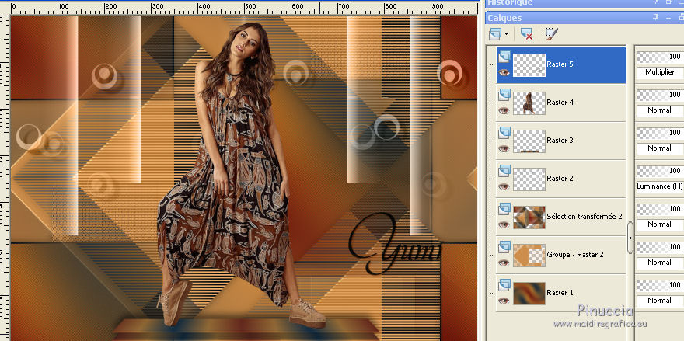The width and height of the screenshot is (684, 341).
Task: Open the Multiplier blend mode dropdown
Action: coord(659,72)
